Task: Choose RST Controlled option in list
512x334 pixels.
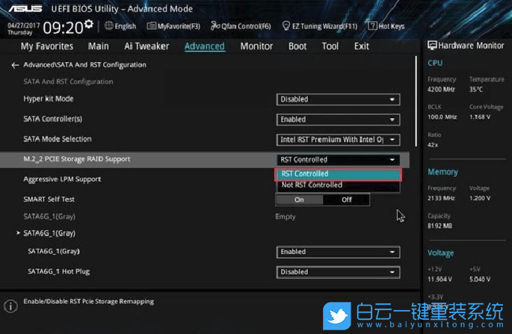Action: coord(339,174)
